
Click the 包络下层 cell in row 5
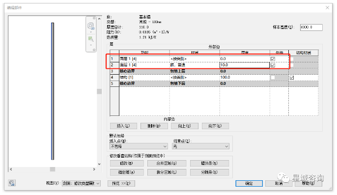pyautogui.click(x=195, y=84)
